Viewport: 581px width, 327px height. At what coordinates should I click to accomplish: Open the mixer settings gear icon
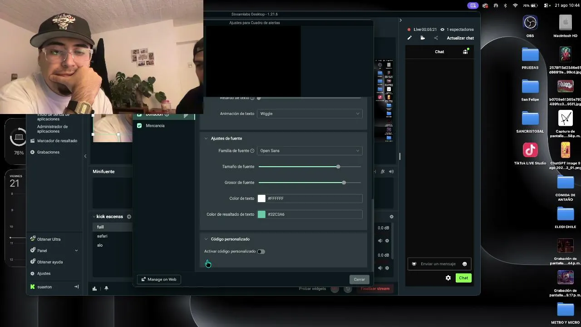(391, 217)
